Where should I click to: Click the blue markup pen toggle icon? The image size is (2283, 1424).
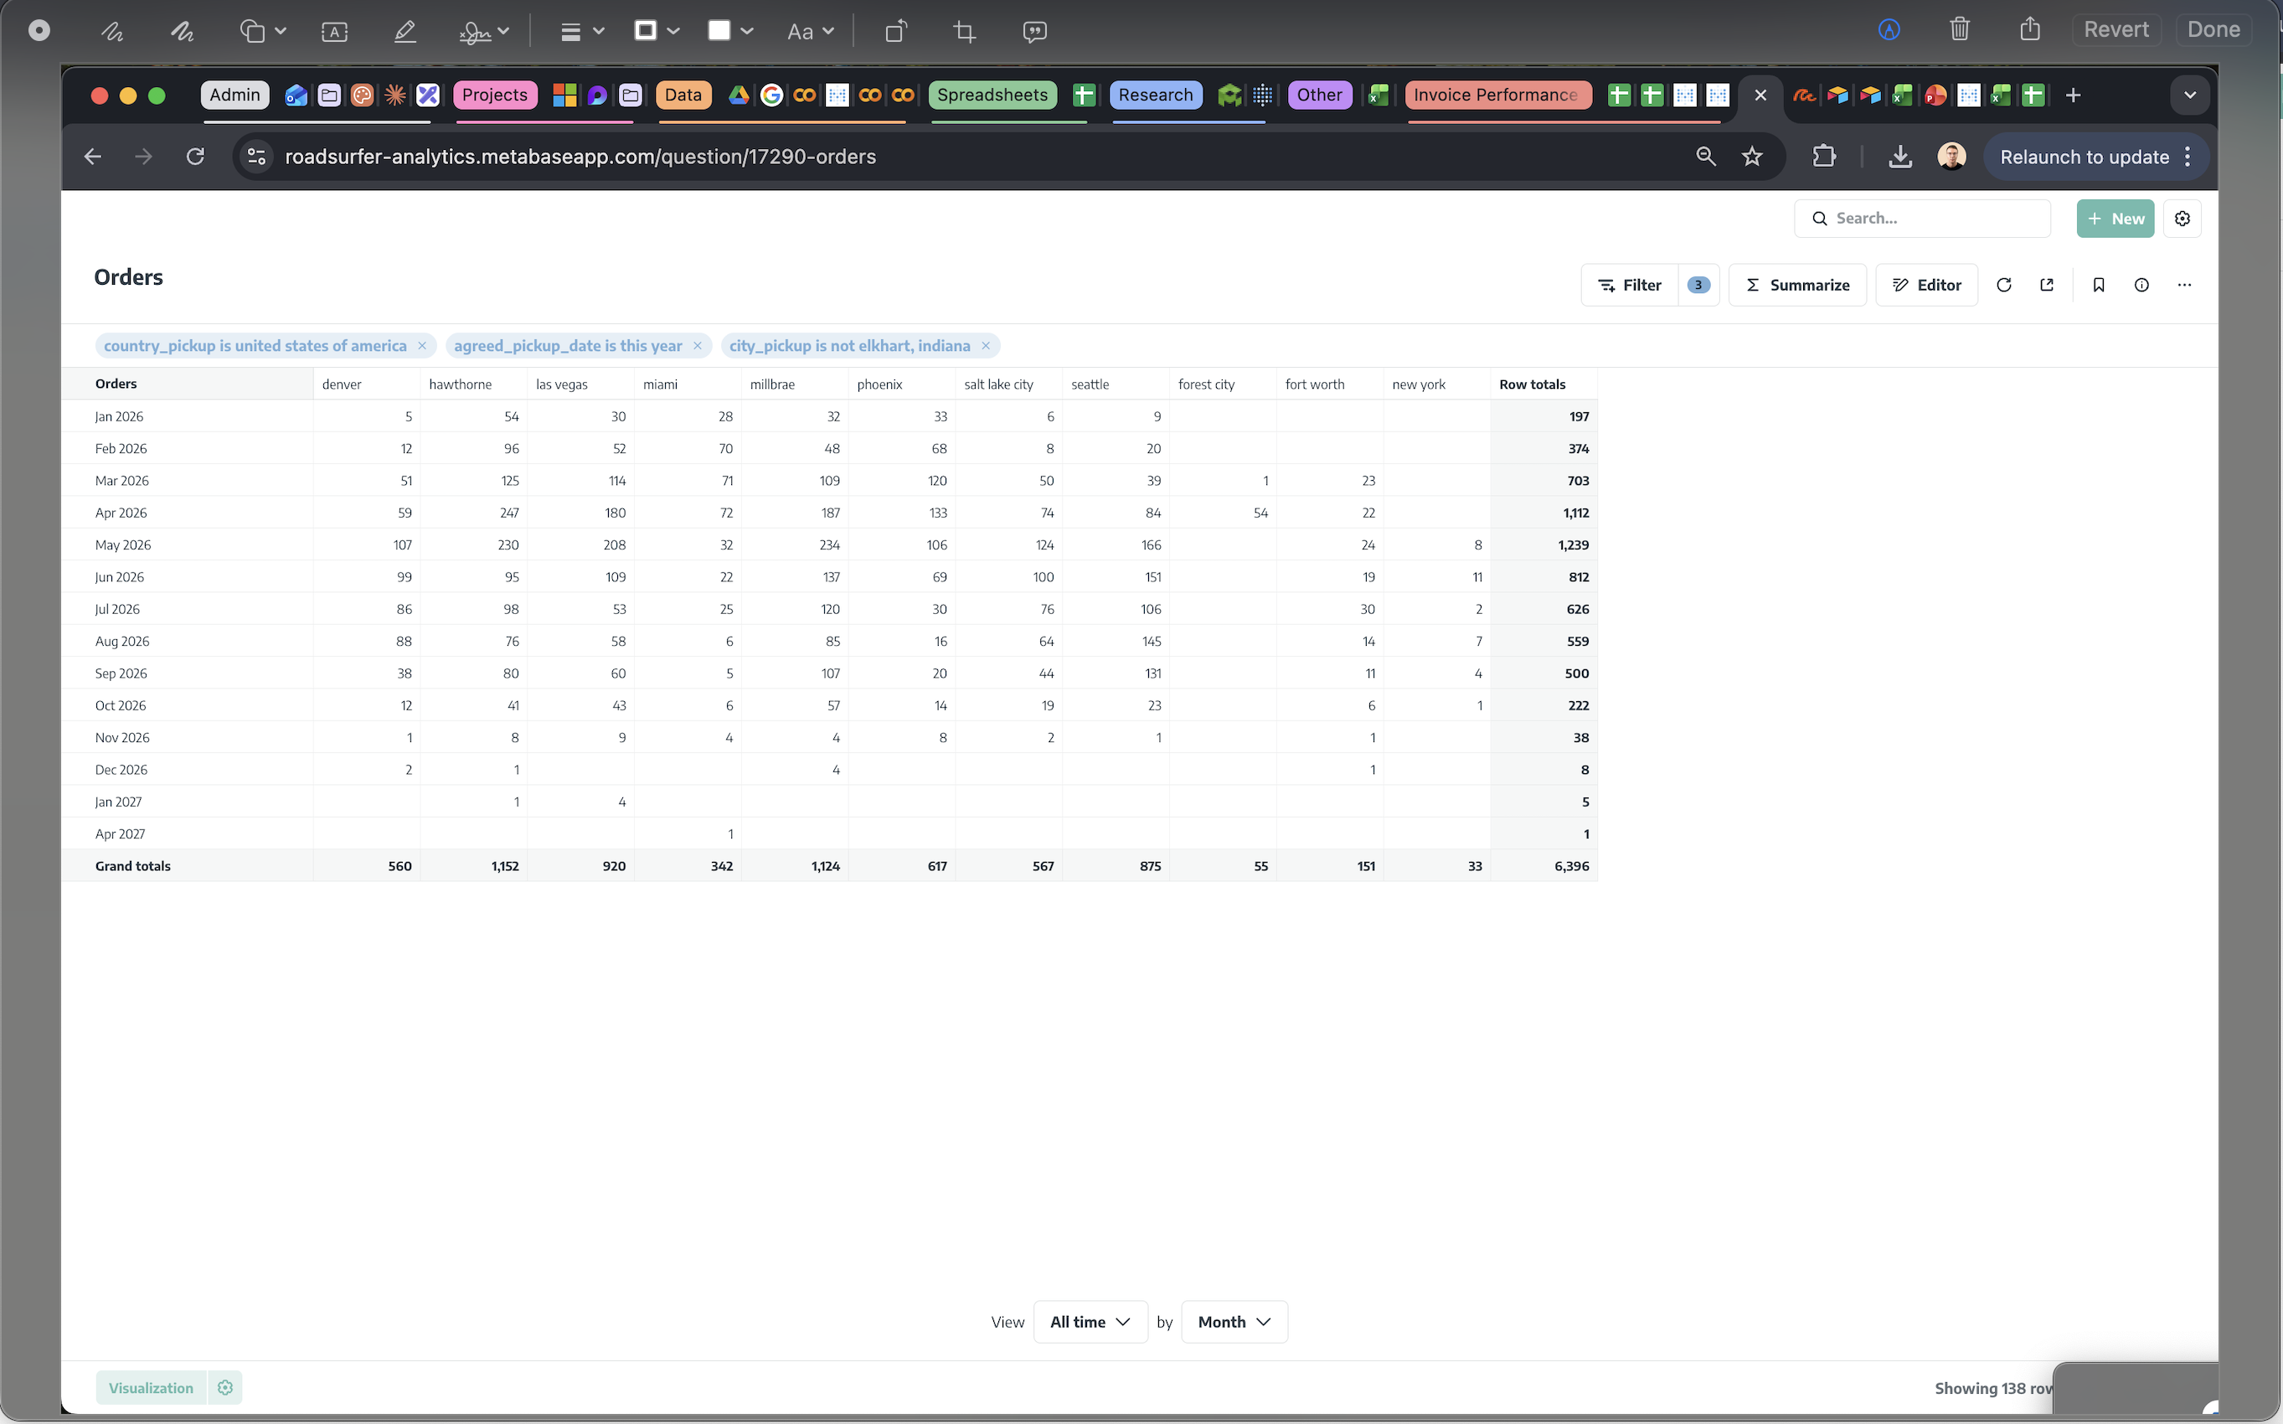[1889, 29]
